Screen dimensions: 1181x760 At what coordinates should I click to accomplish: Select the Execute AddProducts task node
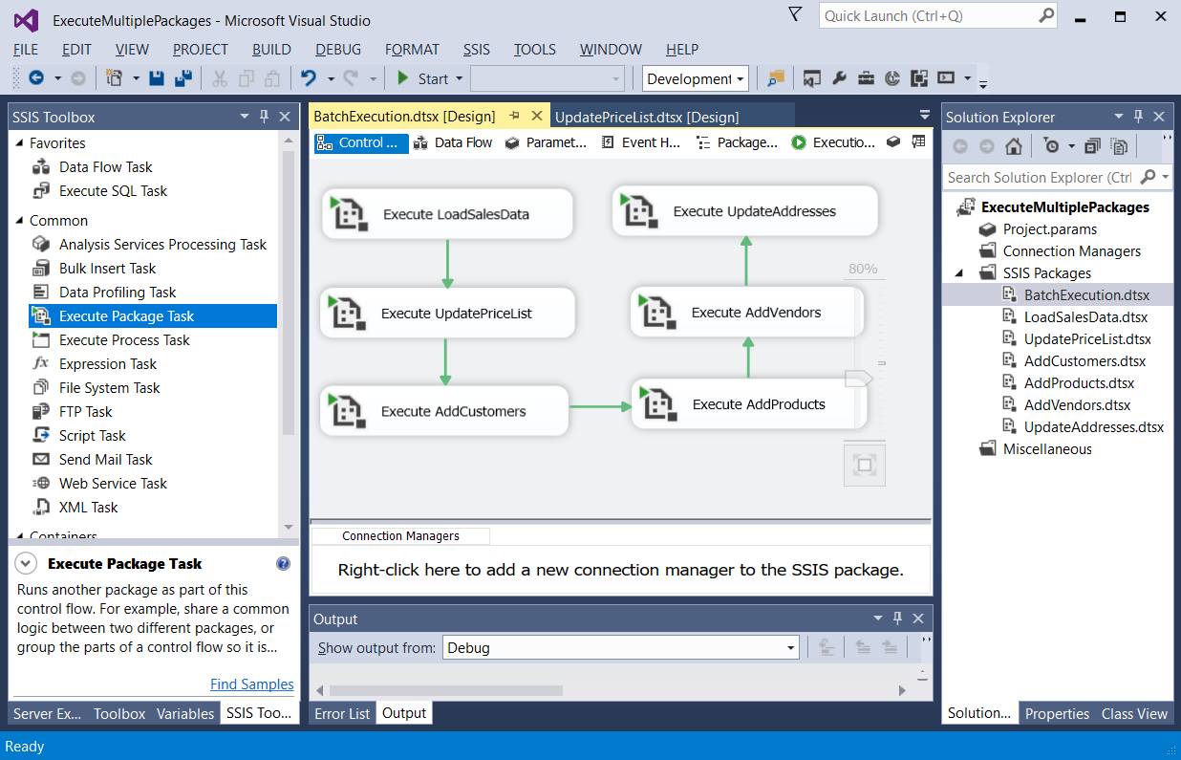coord(749,403)
